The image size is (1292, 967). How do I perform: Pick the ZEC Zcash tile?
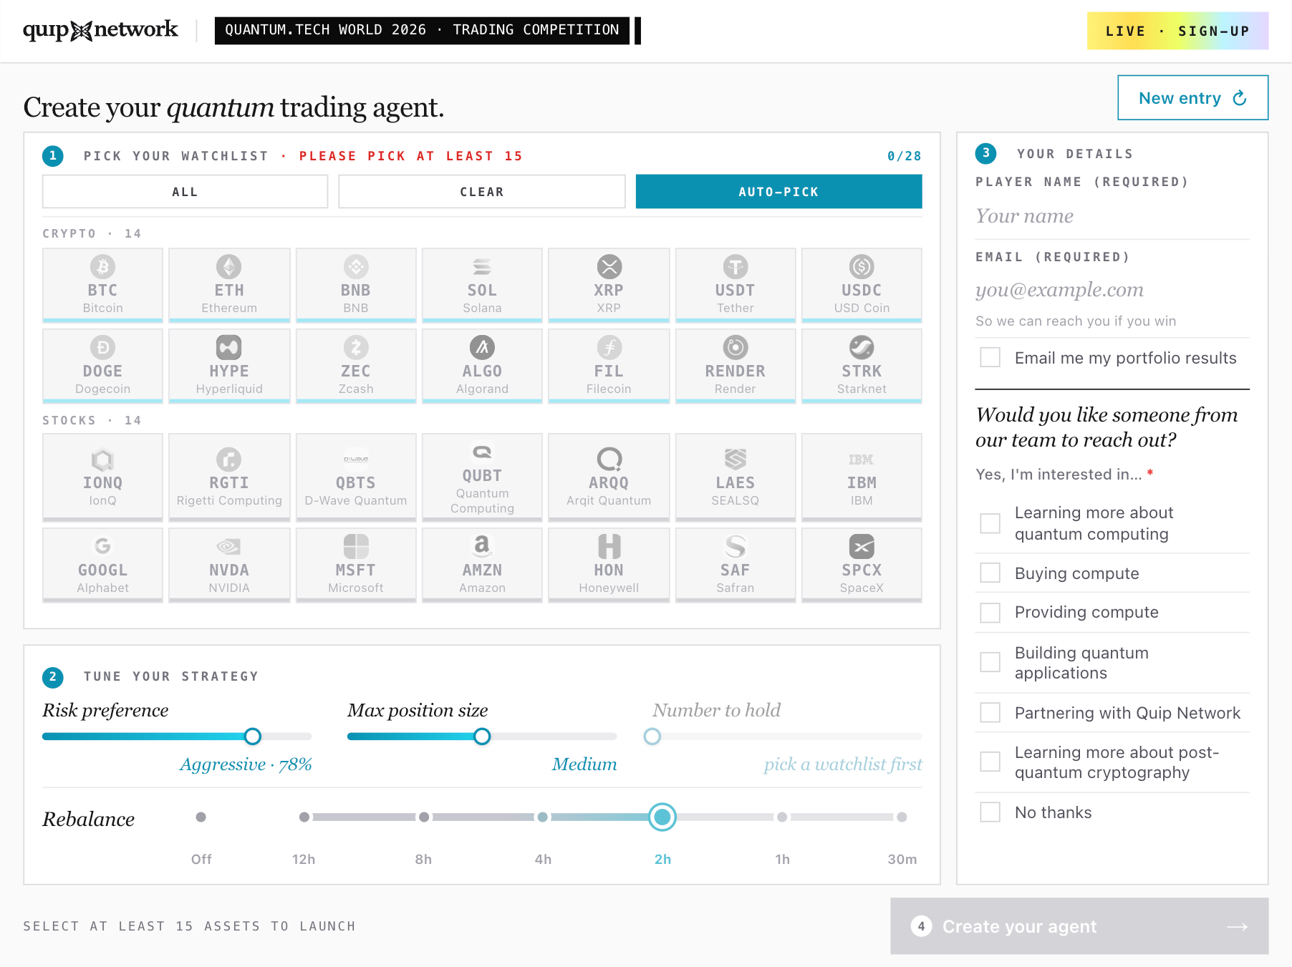(356, 366)
